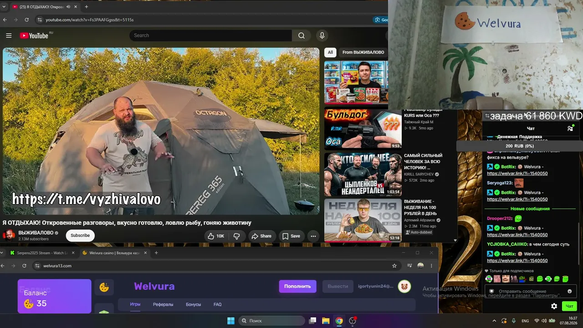Viewport: 583px width, 328px height.
Task: Reload the welvura13.com page
Action: 24,266
